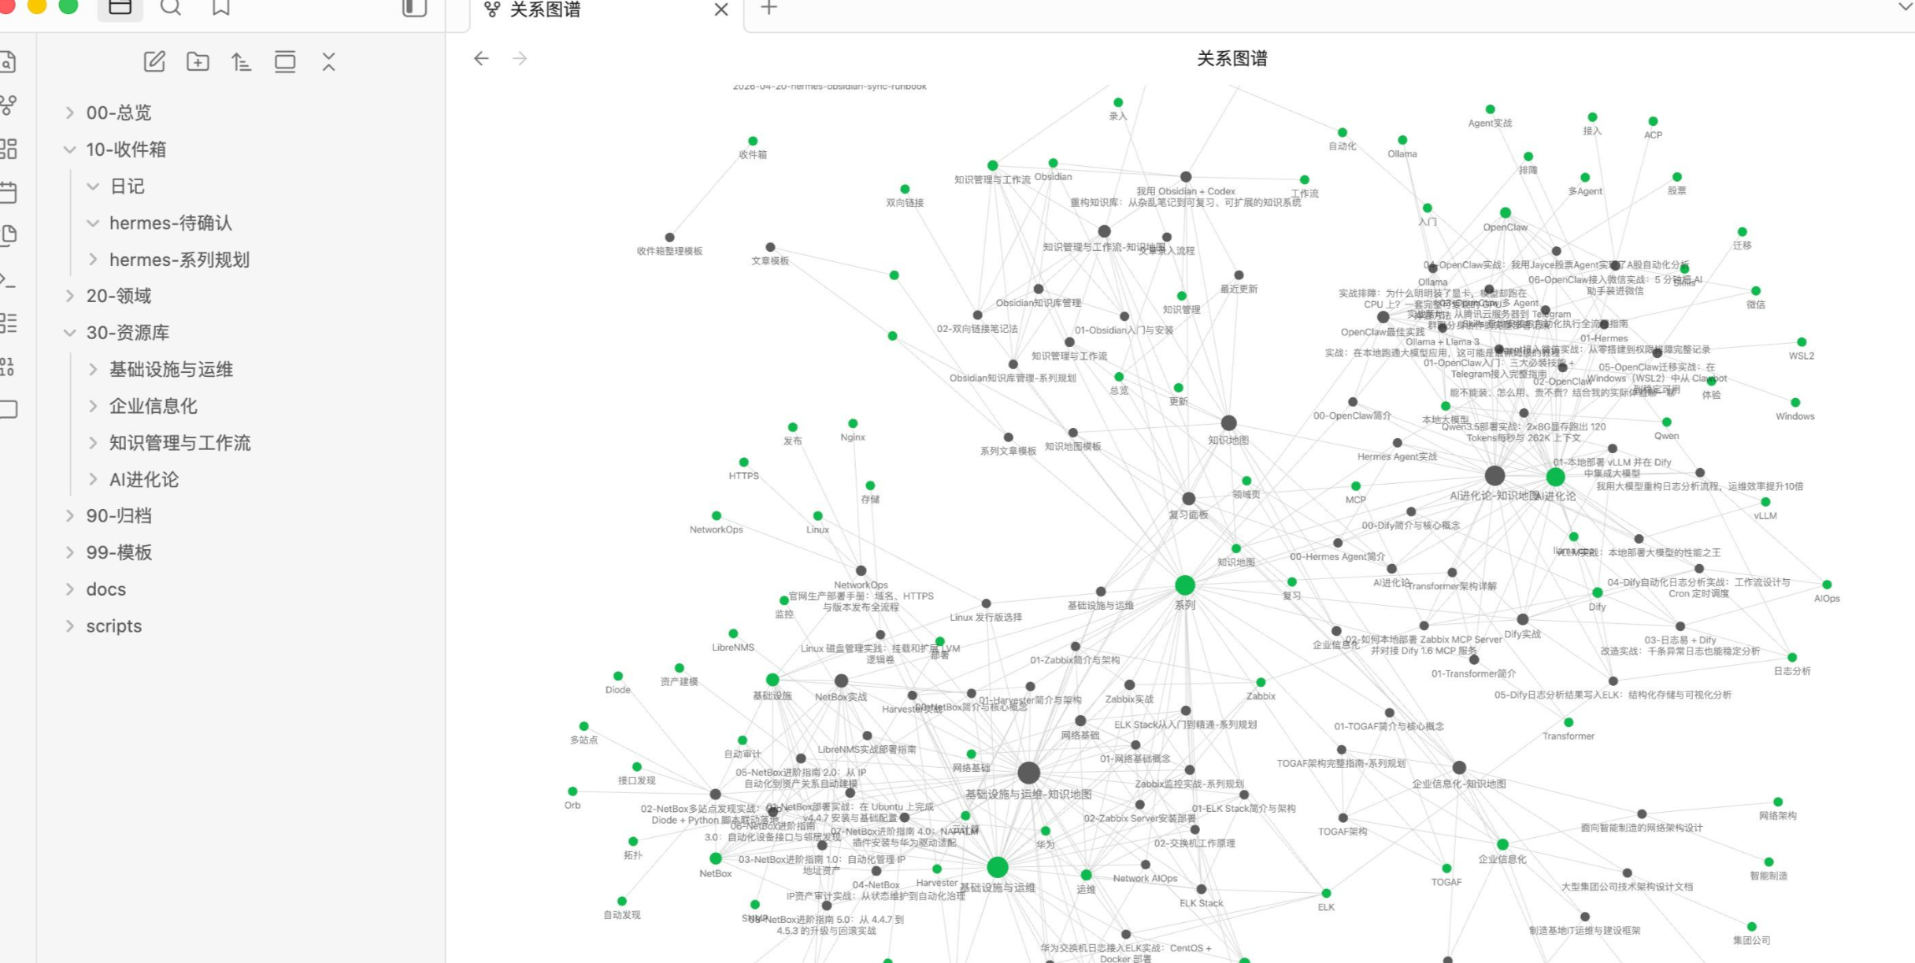This screenshot has width=1915, height=963.
Task: Click the 系列 node in graph
Action: point(1185,585)
